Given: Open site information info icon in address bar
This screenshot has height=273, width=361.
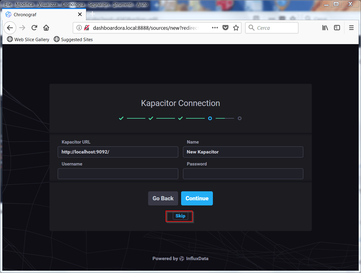Looking at the screenshot, I should [x=79, y=28].
